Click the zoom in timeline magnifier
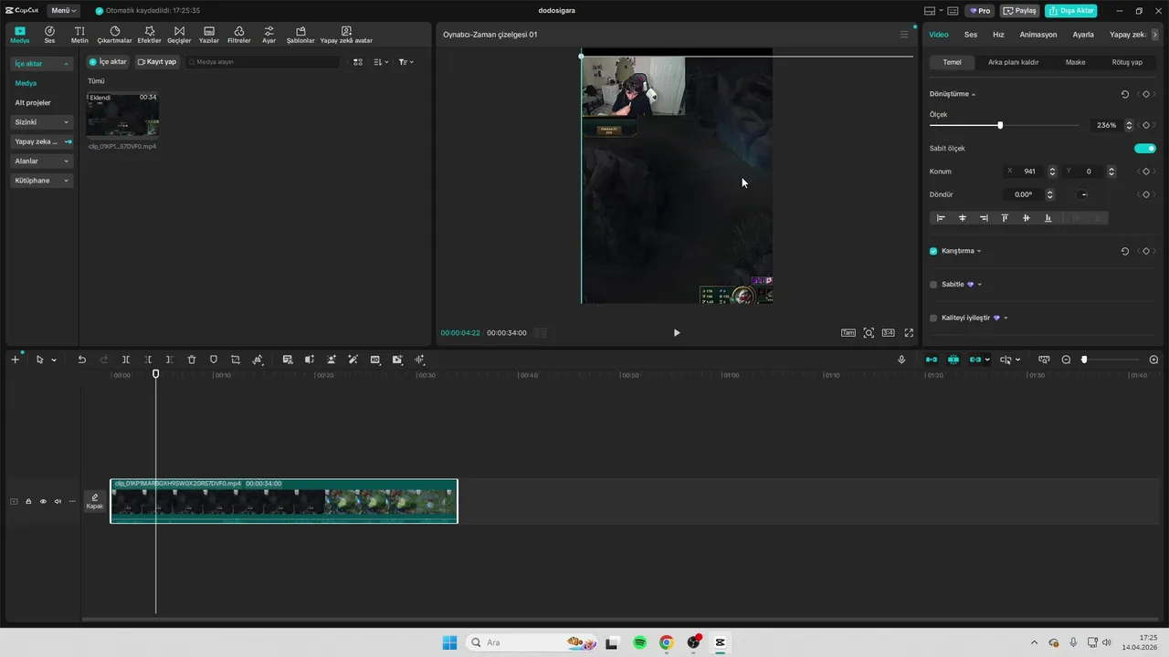The width and height of the screenshot is (1169, 657). [x=1153, y=360]
